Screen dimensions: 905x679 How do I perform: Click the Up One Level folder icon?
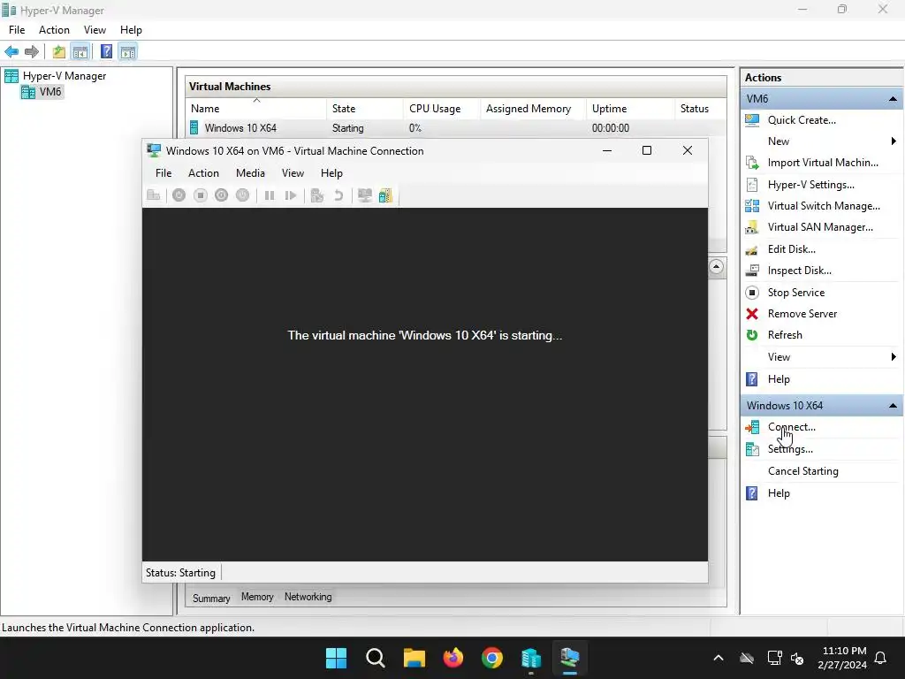[x=59, y=52]
